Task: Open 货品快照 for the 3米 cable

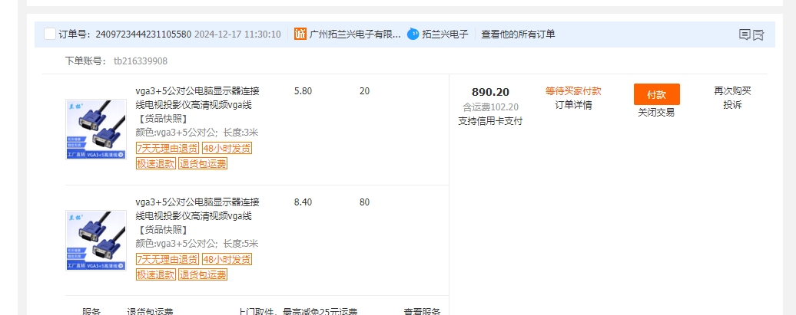Action: click(162, 119)
